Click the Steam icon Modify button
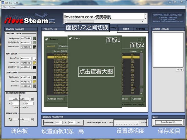The width and height of the screenshot is (187, 140). 21,119
